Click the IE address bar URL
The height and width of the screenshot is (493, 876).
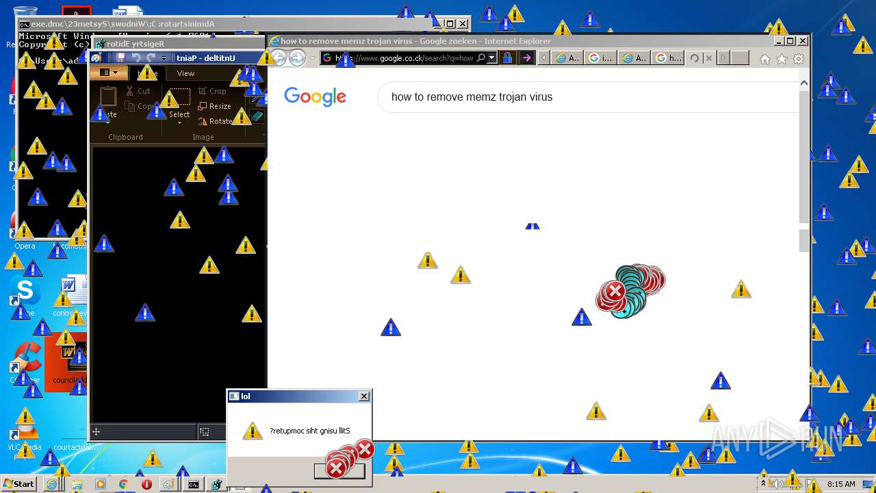pos(404,58)
